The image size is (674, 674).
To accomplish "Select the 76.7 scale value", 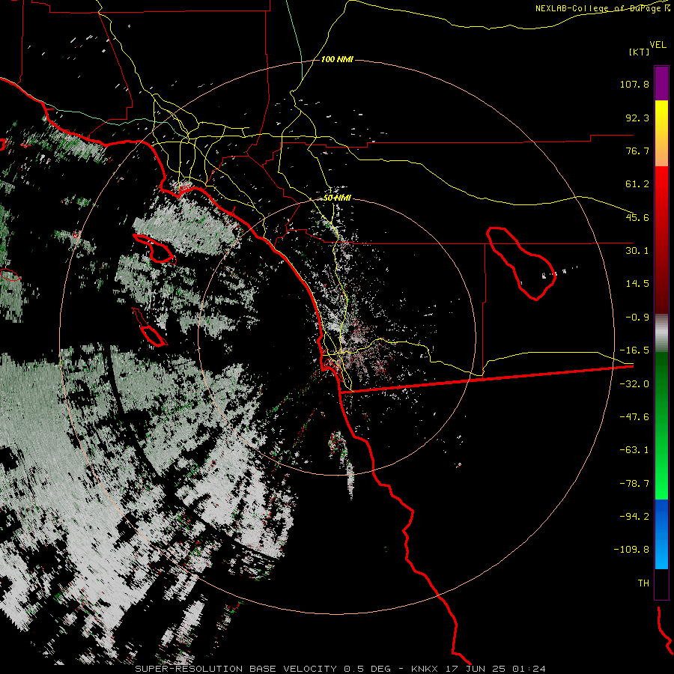I will [637, 151].
